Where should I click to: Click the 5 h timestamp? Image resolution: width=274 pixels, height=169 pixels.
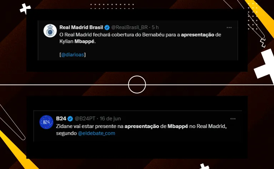point(155,27)
